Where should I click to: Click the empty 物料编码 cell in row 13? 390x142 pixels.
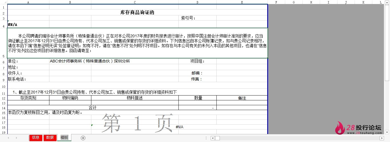(70, 103)
